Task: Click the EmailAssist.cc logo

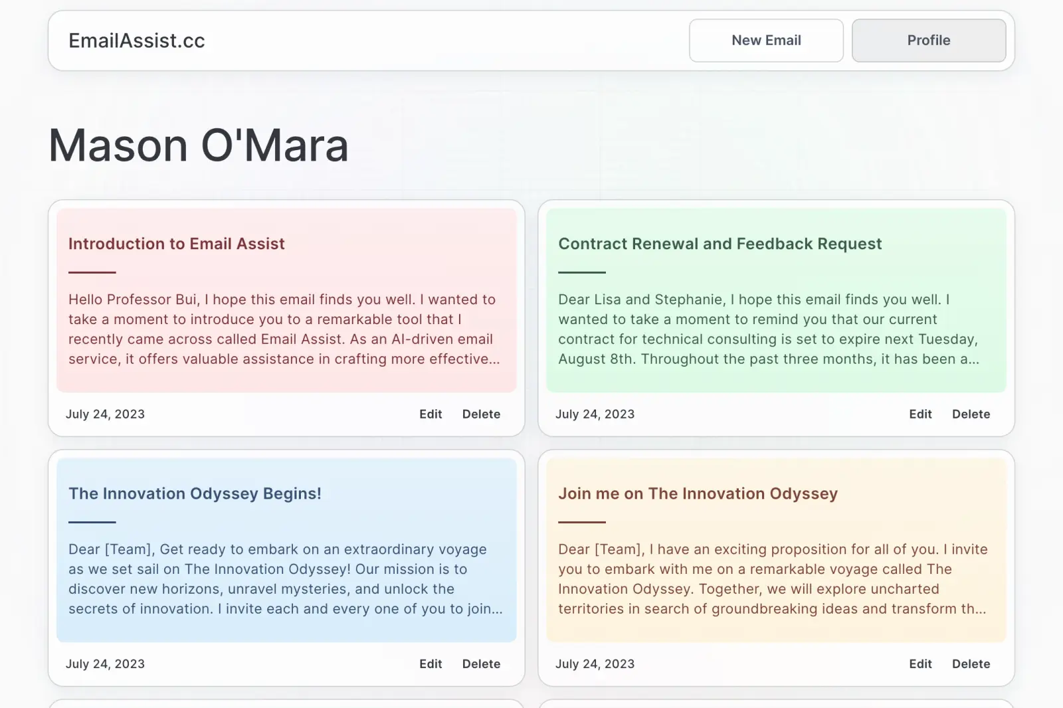Action: click(137, 41)
